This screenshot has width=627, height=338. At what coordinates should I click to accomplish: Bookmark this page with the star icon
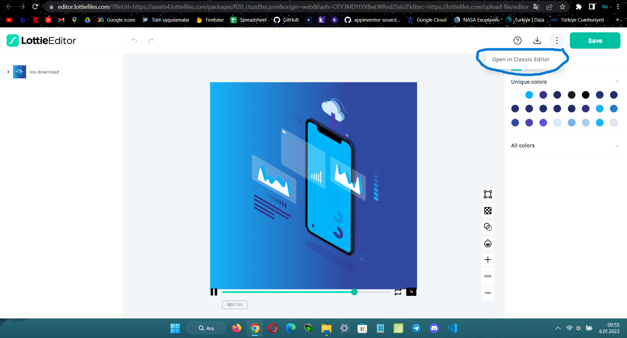coord(562,7)
